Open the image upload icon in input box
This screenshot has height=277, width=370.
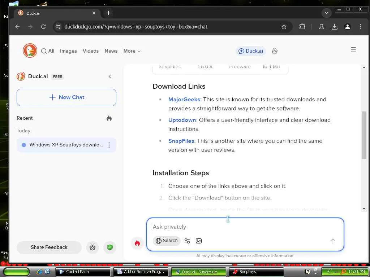click(199, 241)
